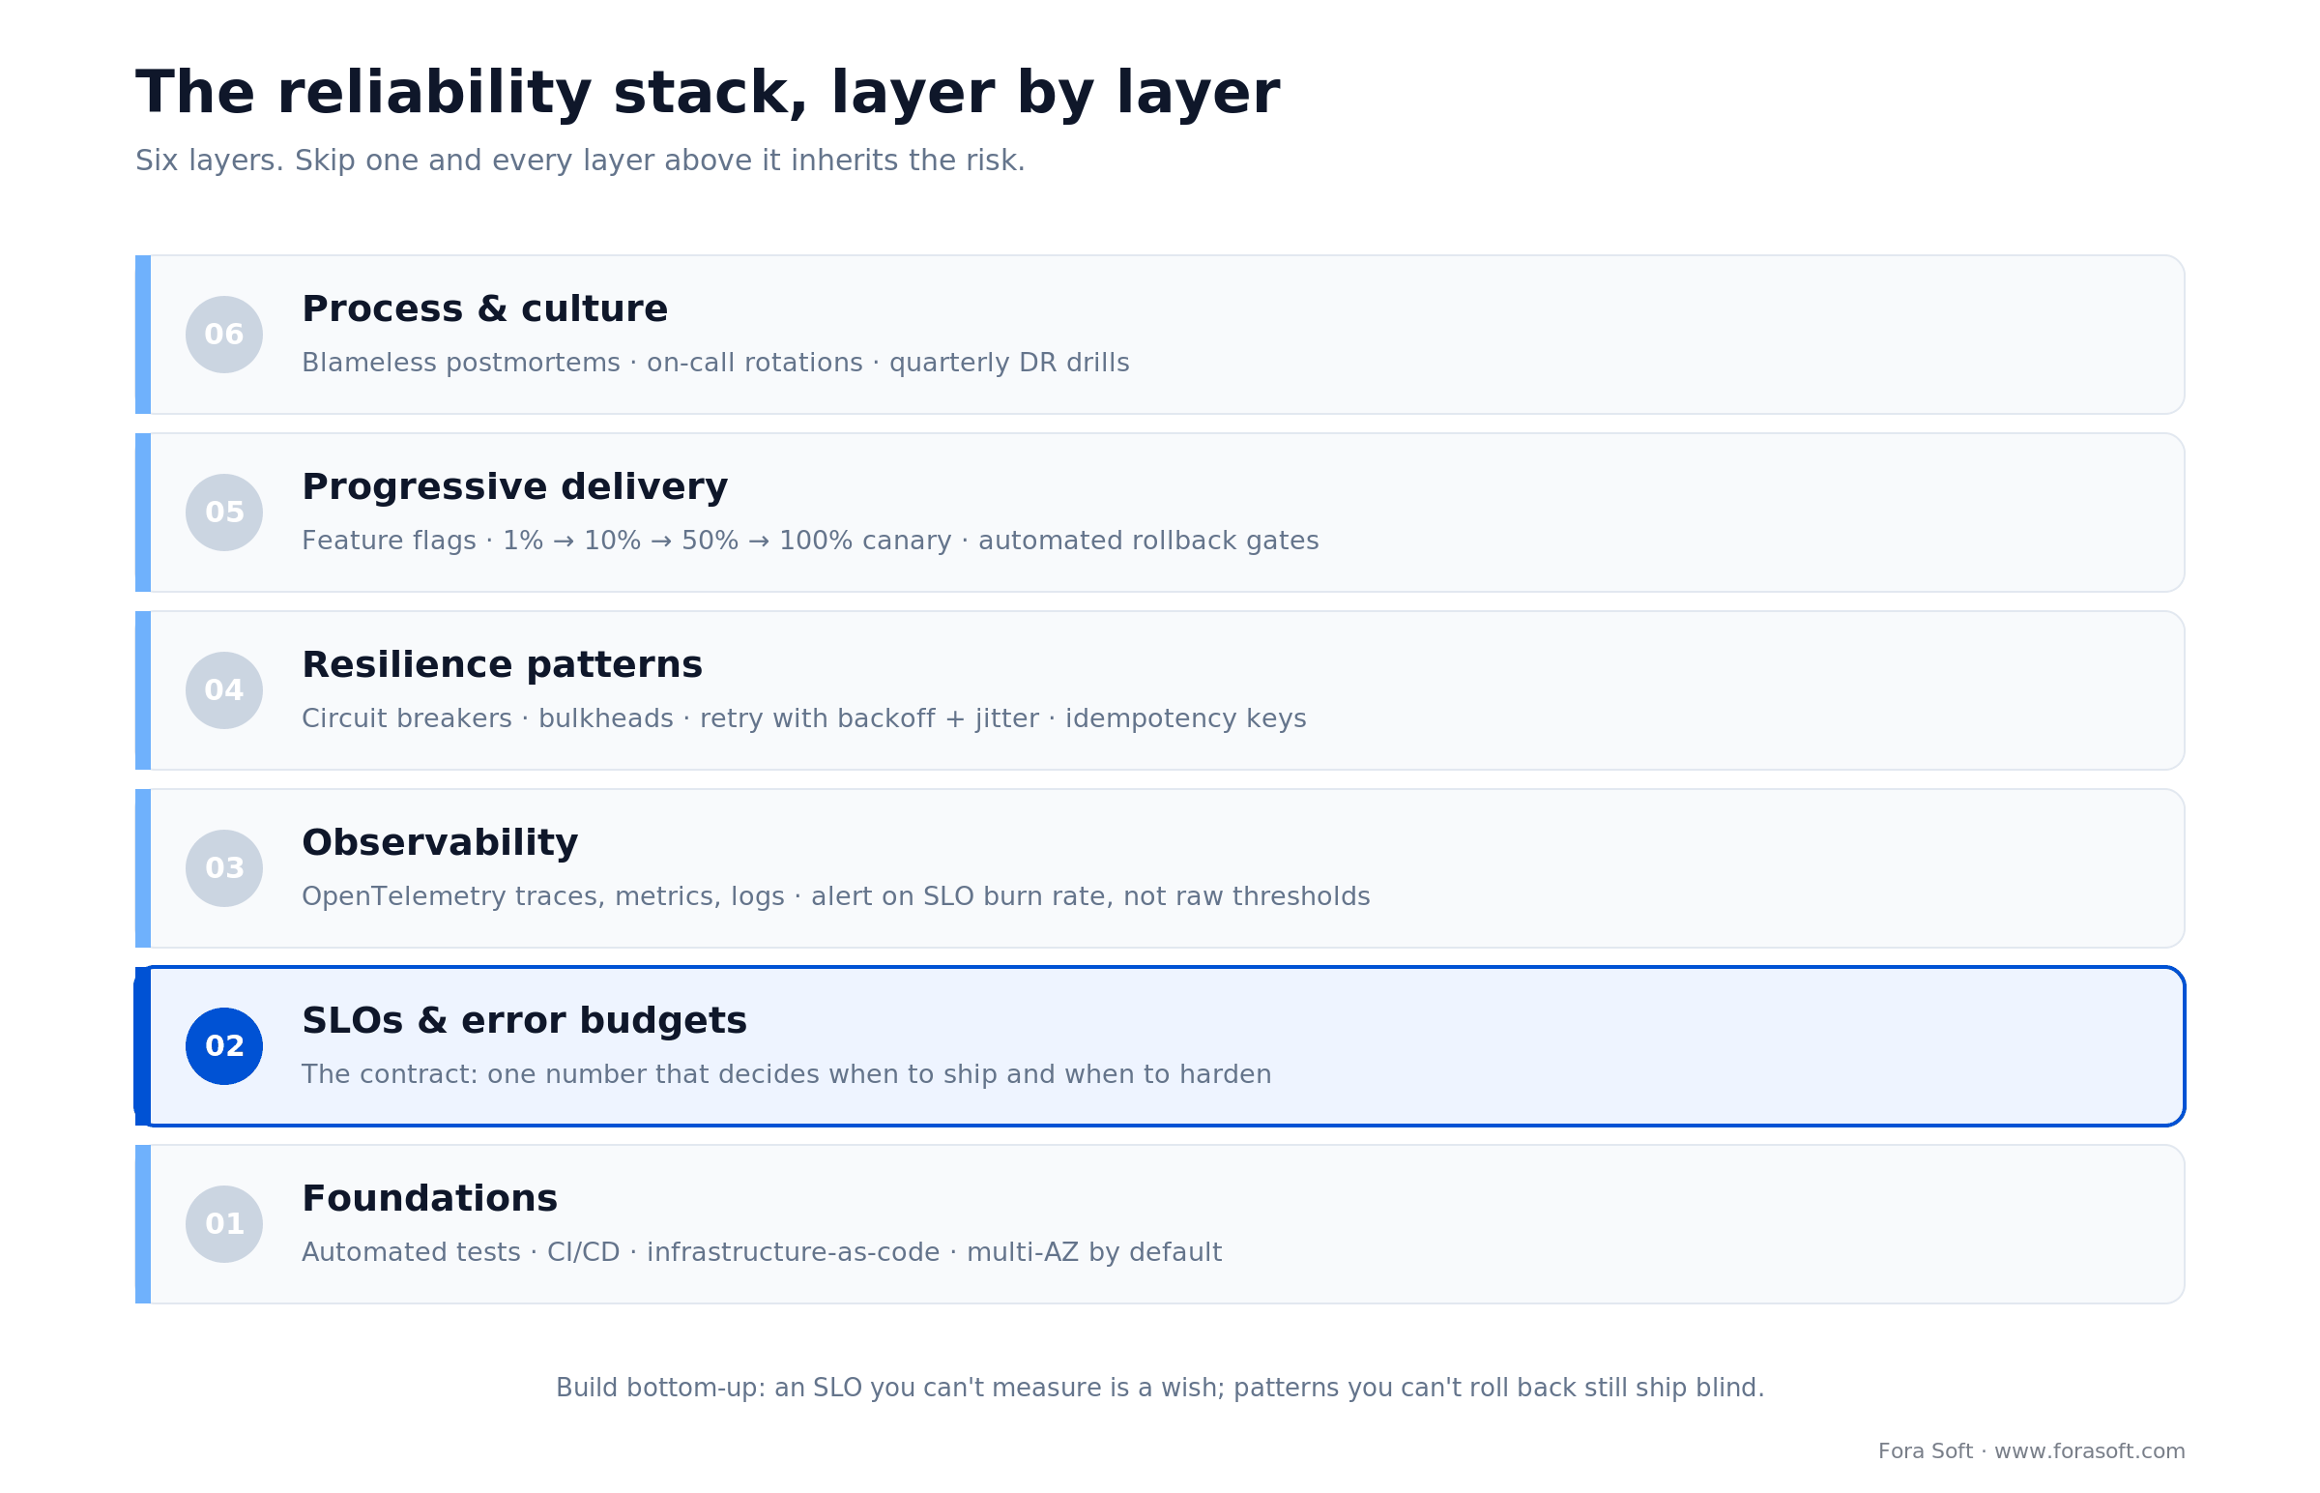Click 'The contract: one number' description
The height and width of the screenshot is (1493, 2320).
pyautogui.click(x=786, y=1074)
